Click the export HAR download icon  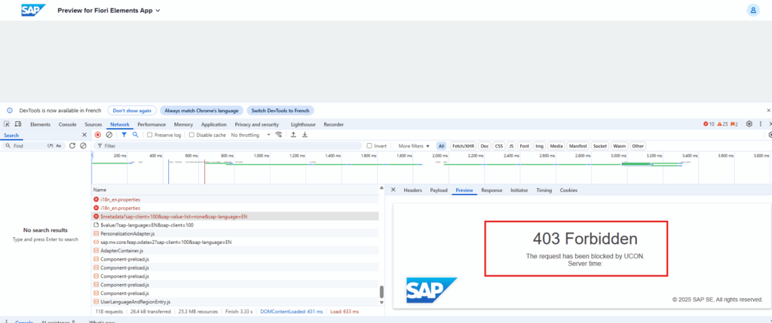(305, 135)
